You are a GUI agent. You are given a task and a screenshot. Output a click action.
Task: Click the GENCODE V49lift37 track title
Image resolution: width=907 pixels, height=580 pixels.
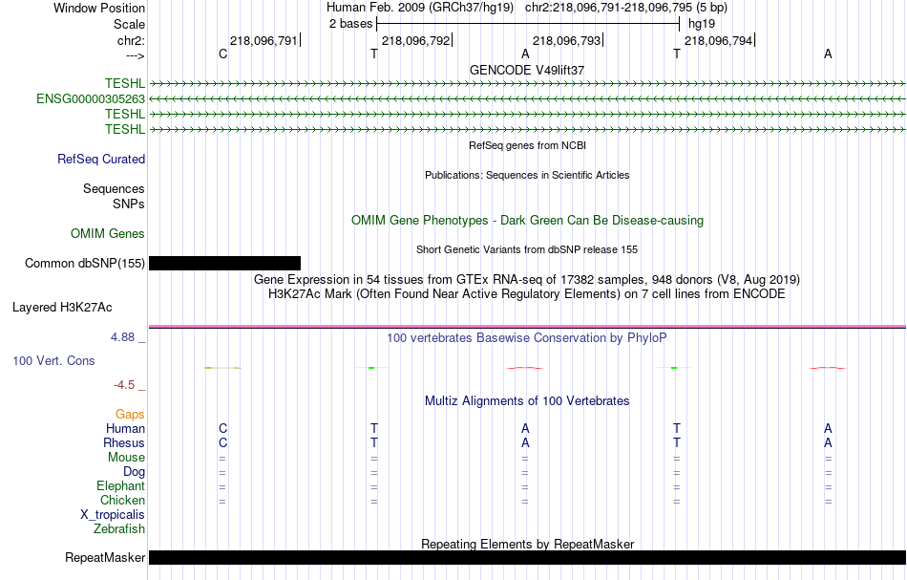pyautogui.click(x=527, y=70)
